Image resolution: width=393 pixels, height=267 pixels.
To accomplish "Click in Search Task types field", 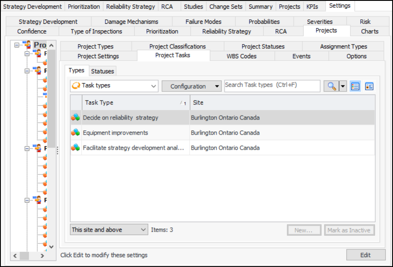I will tap(272, 86).
